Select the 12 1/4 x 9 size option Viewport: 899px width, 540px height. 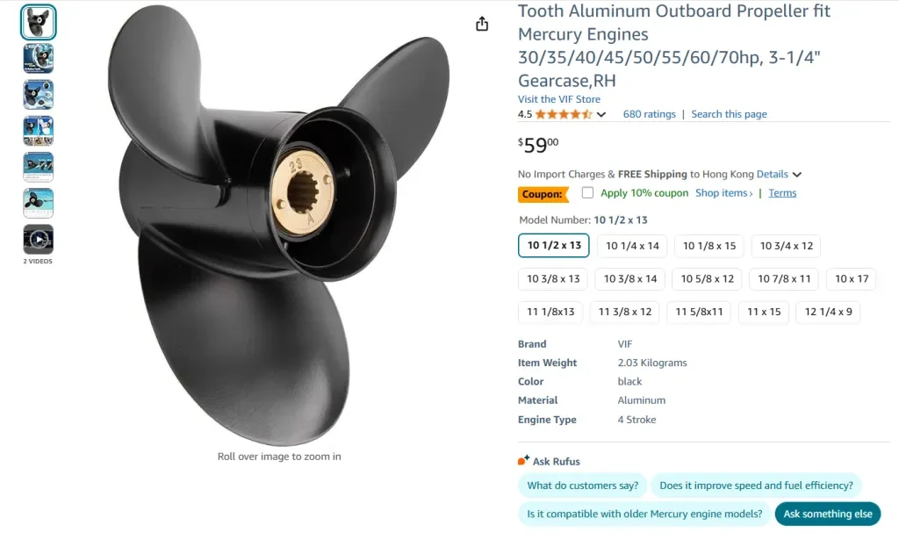[x=827, y=312]
